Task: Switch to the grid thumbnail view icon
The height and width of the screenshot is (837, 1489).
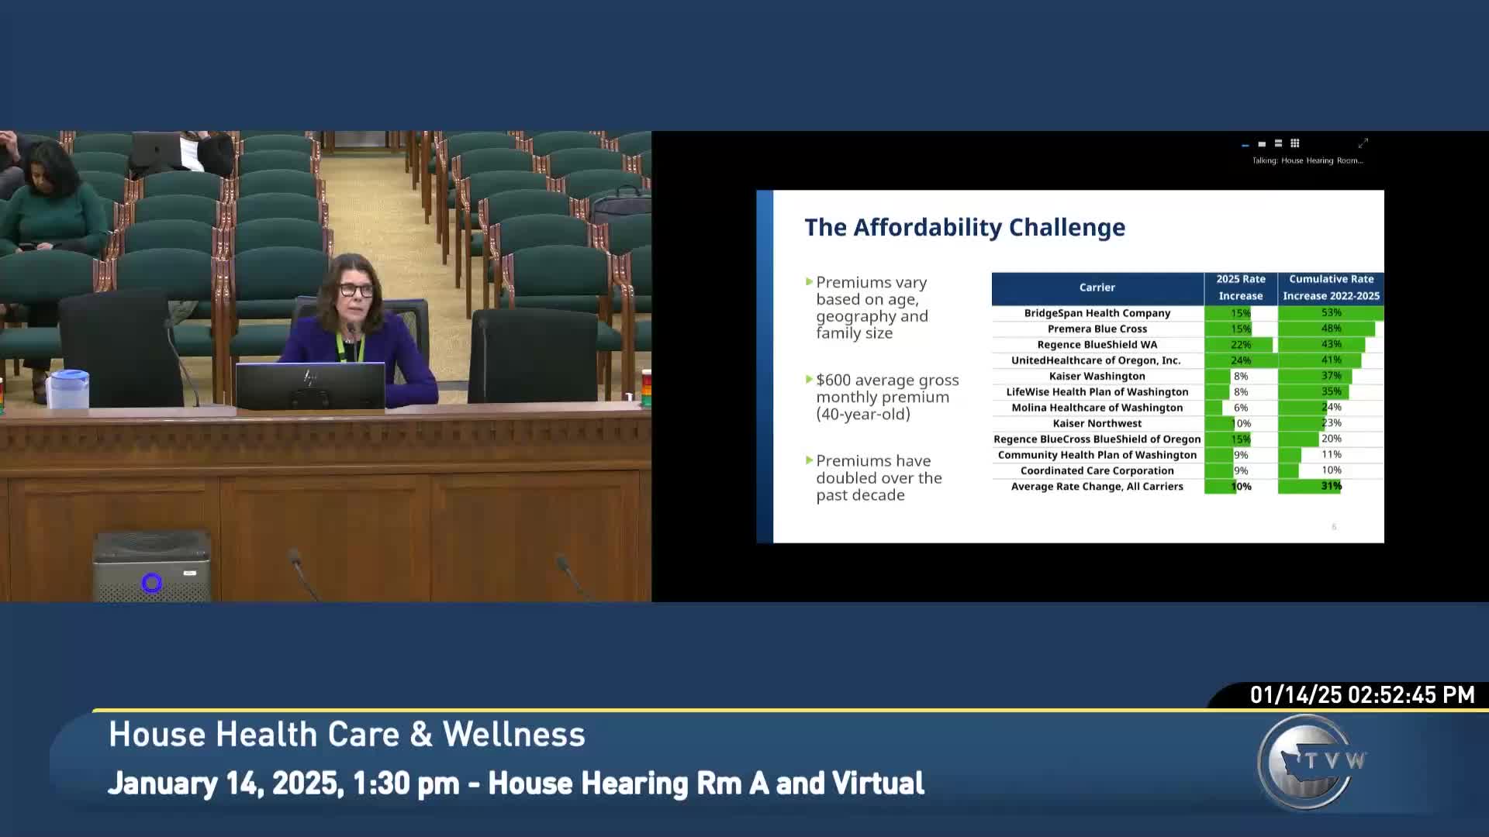Action: [1294, 143]
